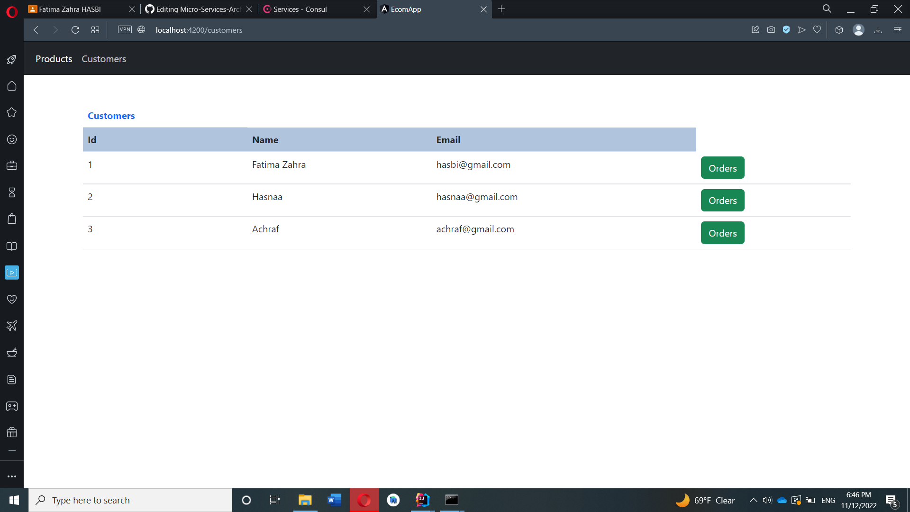Open the downloads panel
Image resolution: width=910 pixels, height=512 pixels.
tap(878, 29)
